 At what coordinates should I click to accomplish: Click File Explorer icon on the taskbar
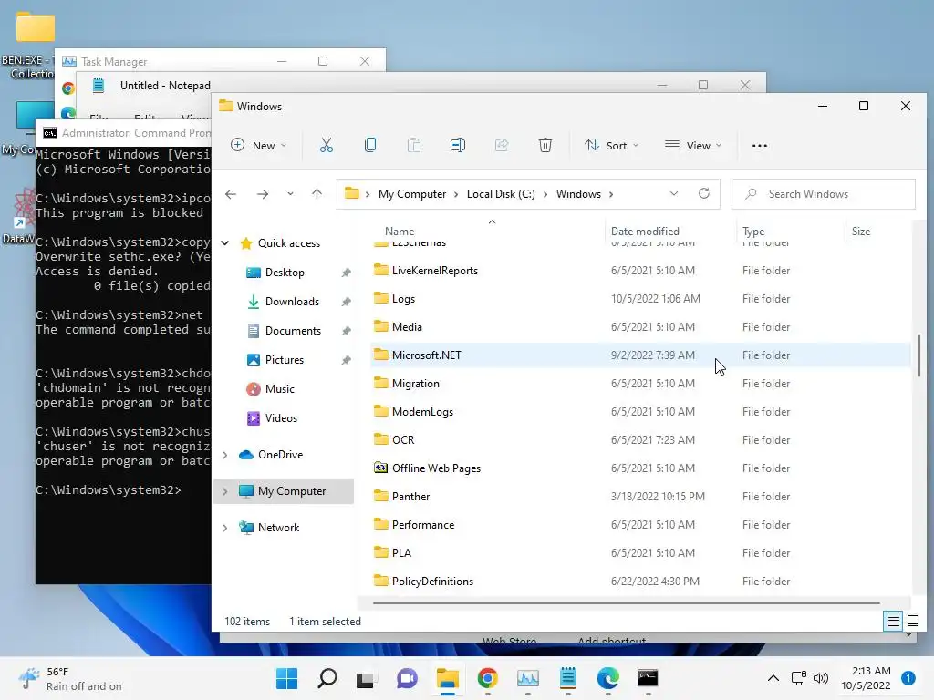click(447, 678)
